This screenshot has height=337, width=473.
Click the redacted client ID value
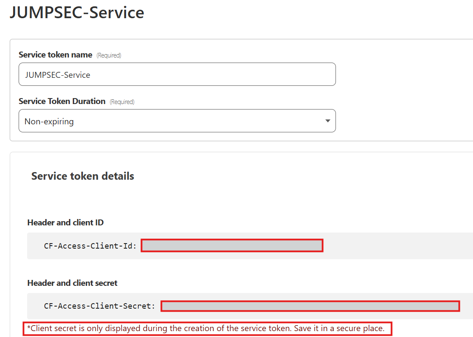(x=232, y=246)
